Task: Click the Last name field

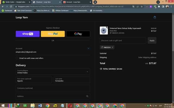Action: [x=72, y=80]
